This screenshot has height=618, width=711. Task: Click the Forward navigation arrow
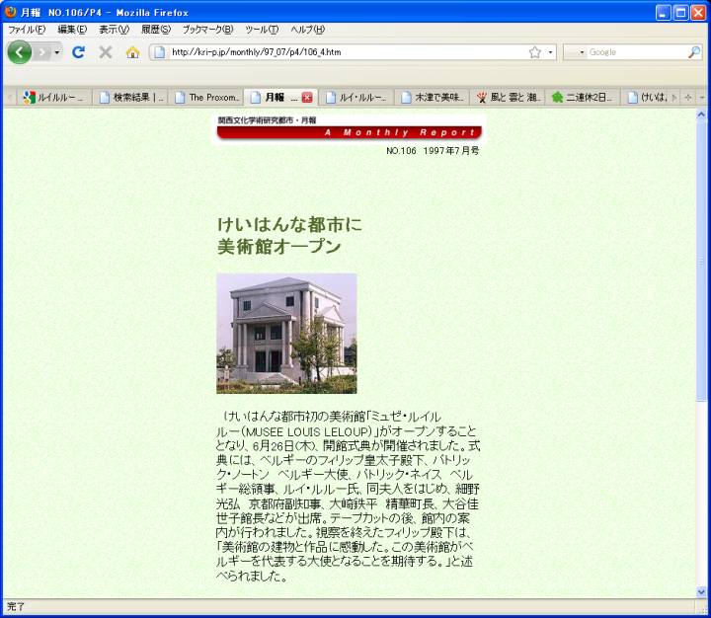(42, 52)
